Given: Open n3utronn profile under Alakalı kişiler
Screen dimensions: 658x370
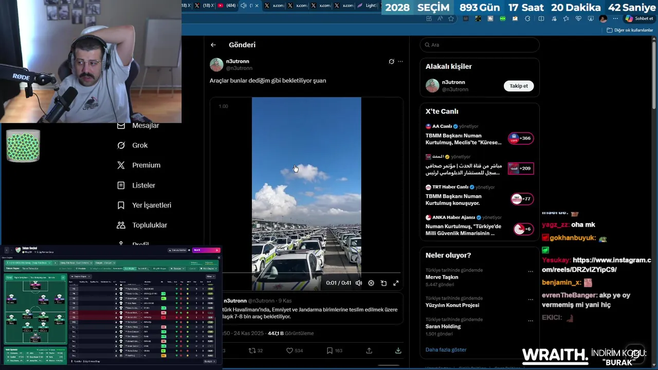Looking at the screenshot, I should (x=453, y=82).
